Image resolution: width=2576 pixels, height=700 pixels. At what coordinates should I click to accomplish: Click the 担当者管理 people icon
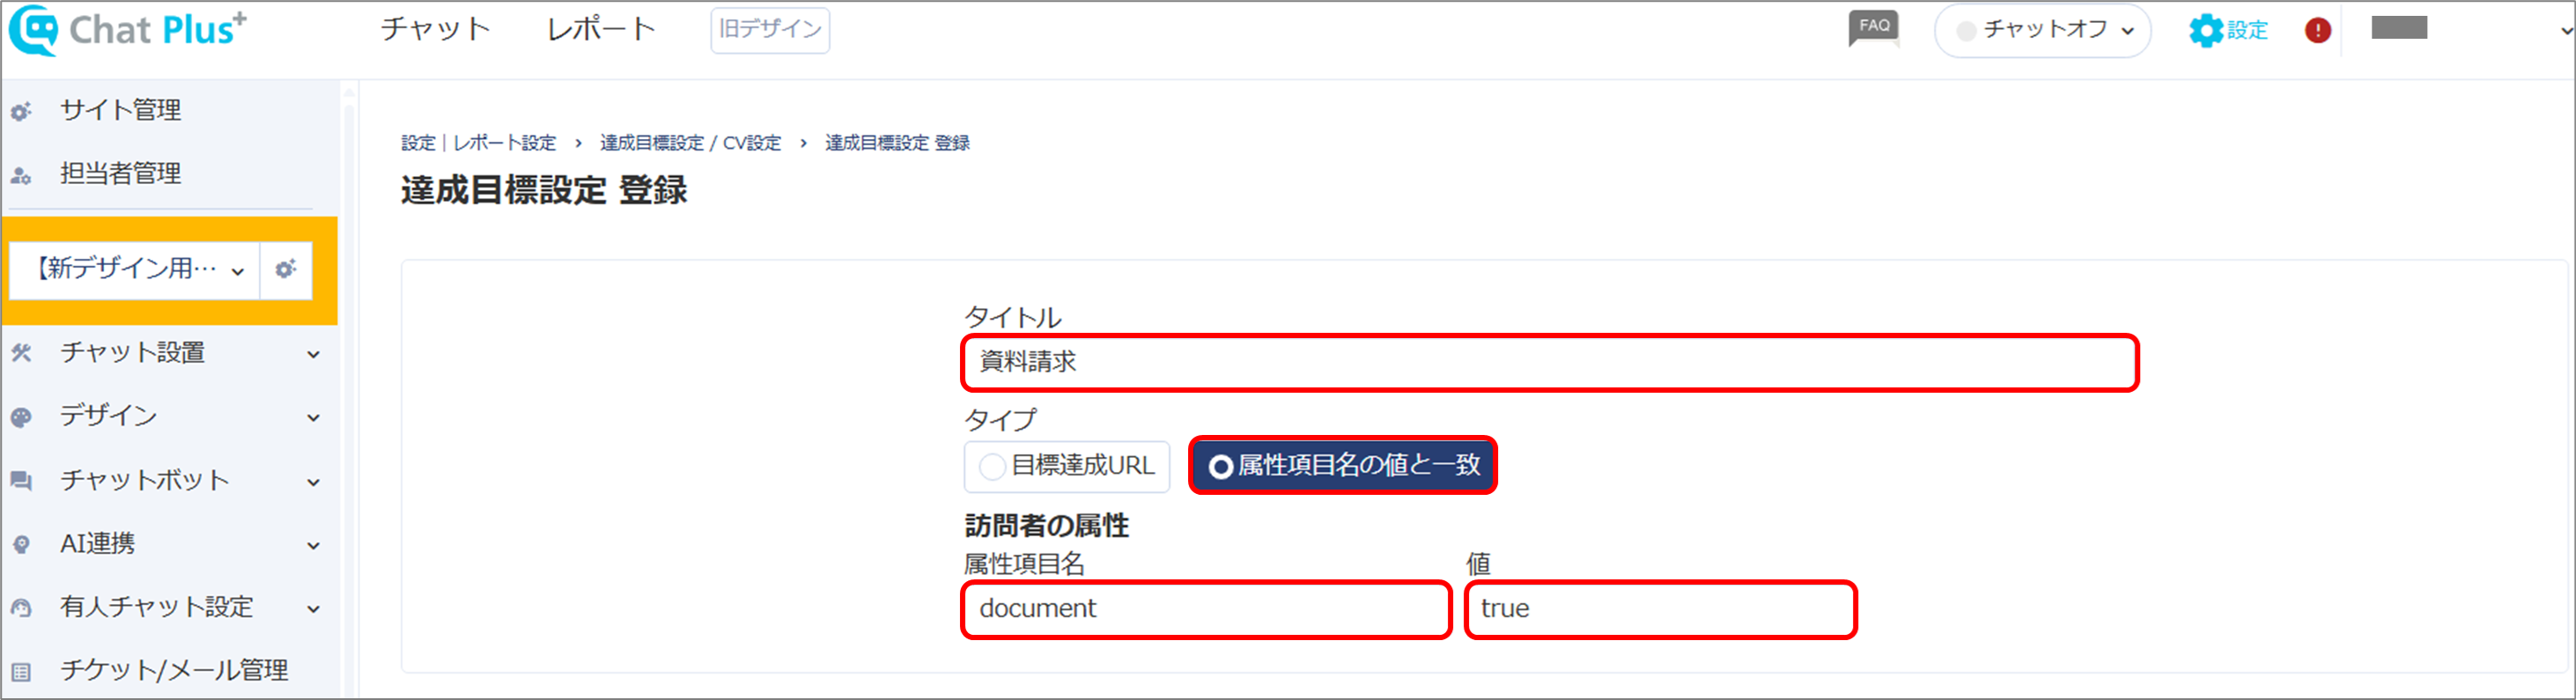pos(21,175)
